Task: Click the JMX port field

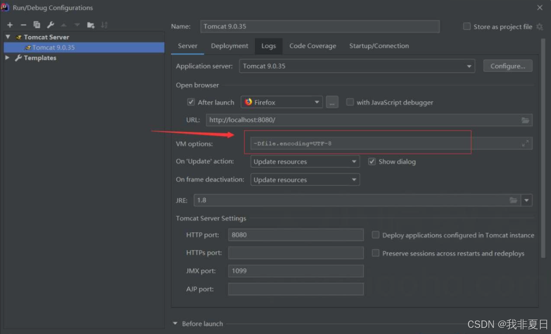Action: click(x=296, y=271)
